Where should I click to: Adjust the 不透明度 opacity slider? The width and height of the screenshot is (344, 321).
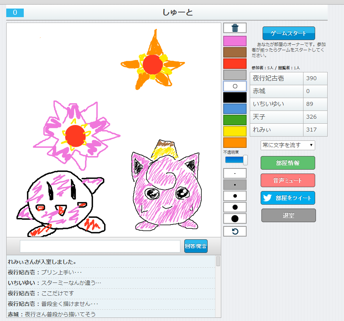click(x=245, y=160)
